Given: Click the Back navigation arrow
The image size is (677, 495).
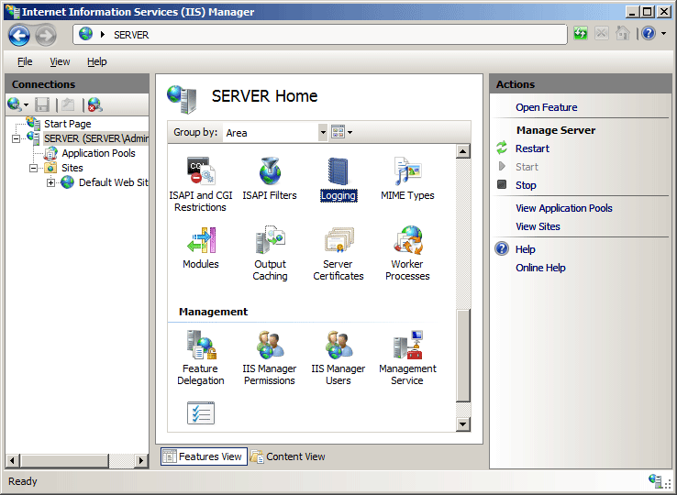Looking at the screenshot, I should click(19, 35).
